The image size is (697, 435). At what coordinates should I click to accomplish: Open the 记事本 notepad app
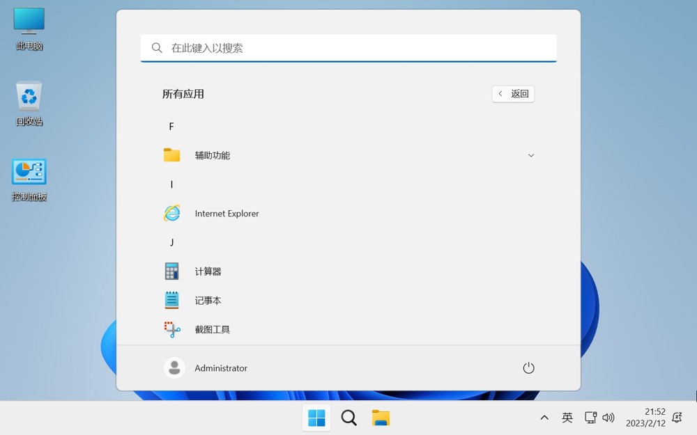208,301
